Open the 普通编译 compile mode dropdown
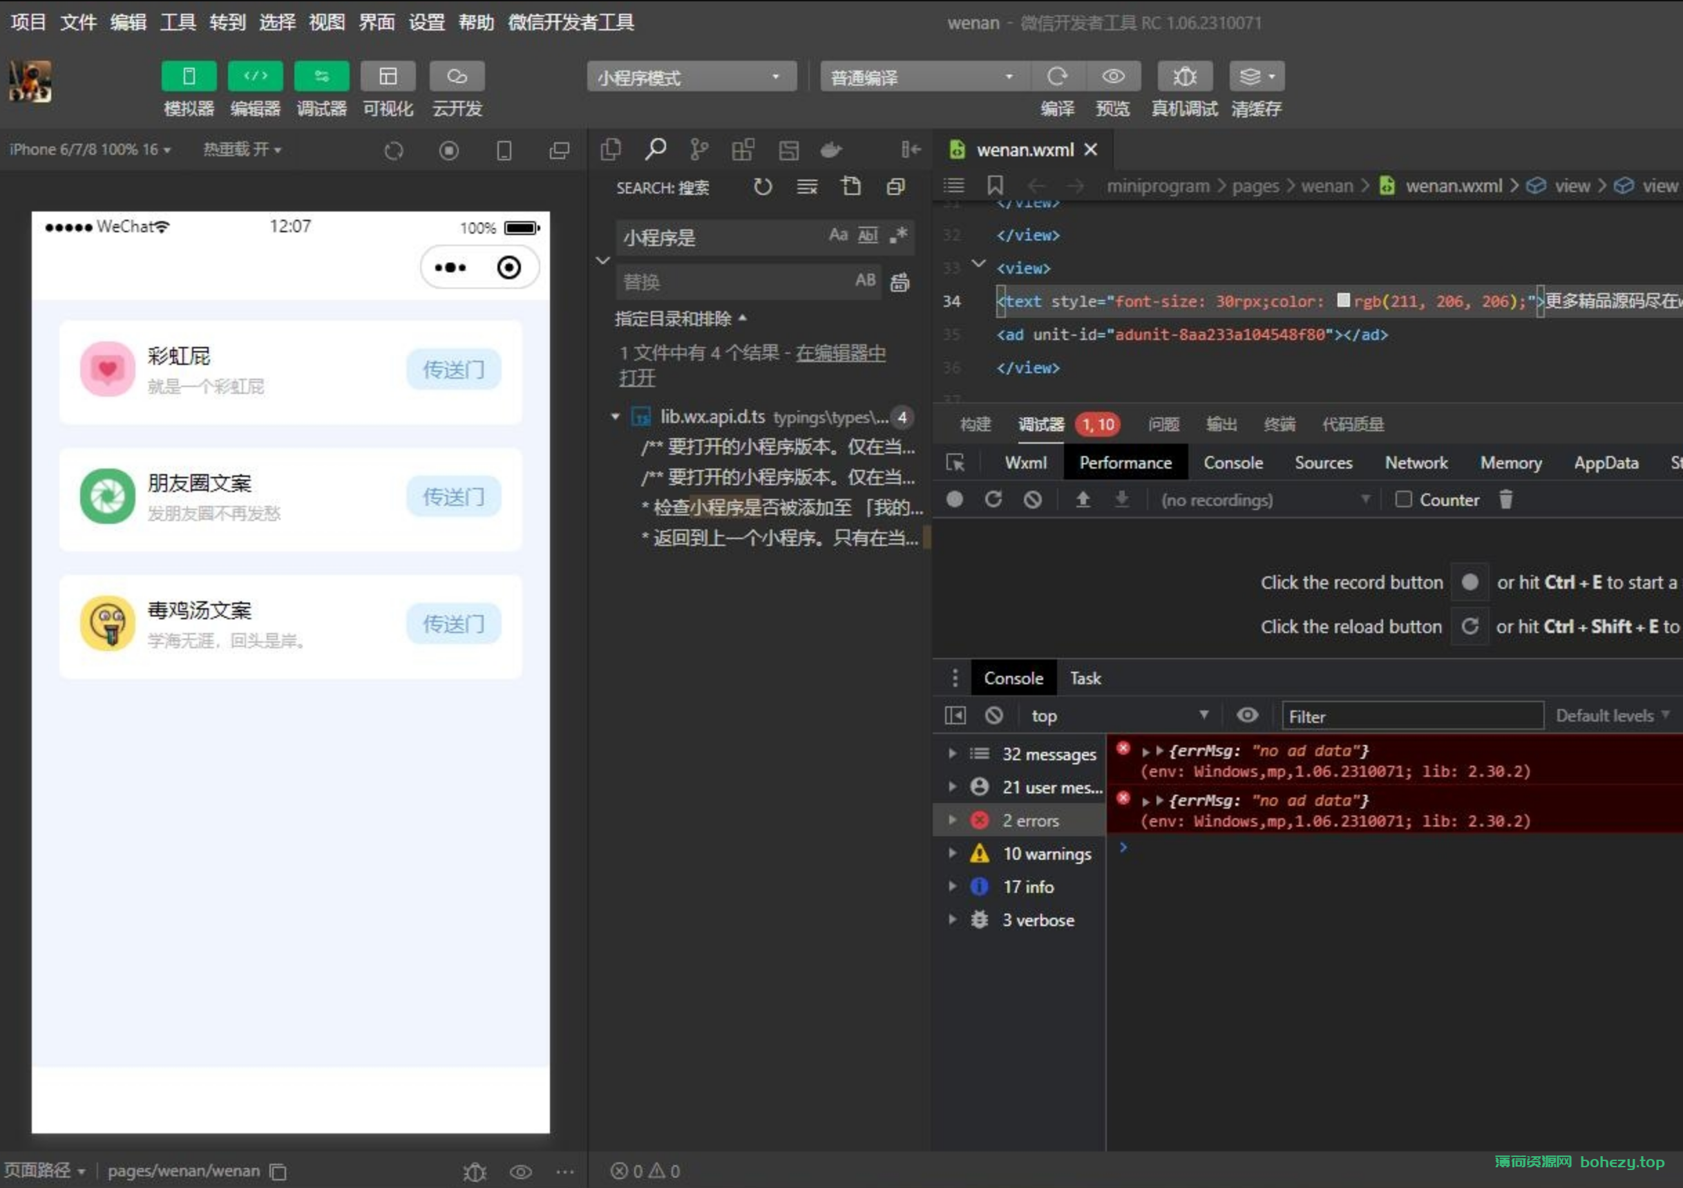The image size is (1683, 1188). point(924,76)
